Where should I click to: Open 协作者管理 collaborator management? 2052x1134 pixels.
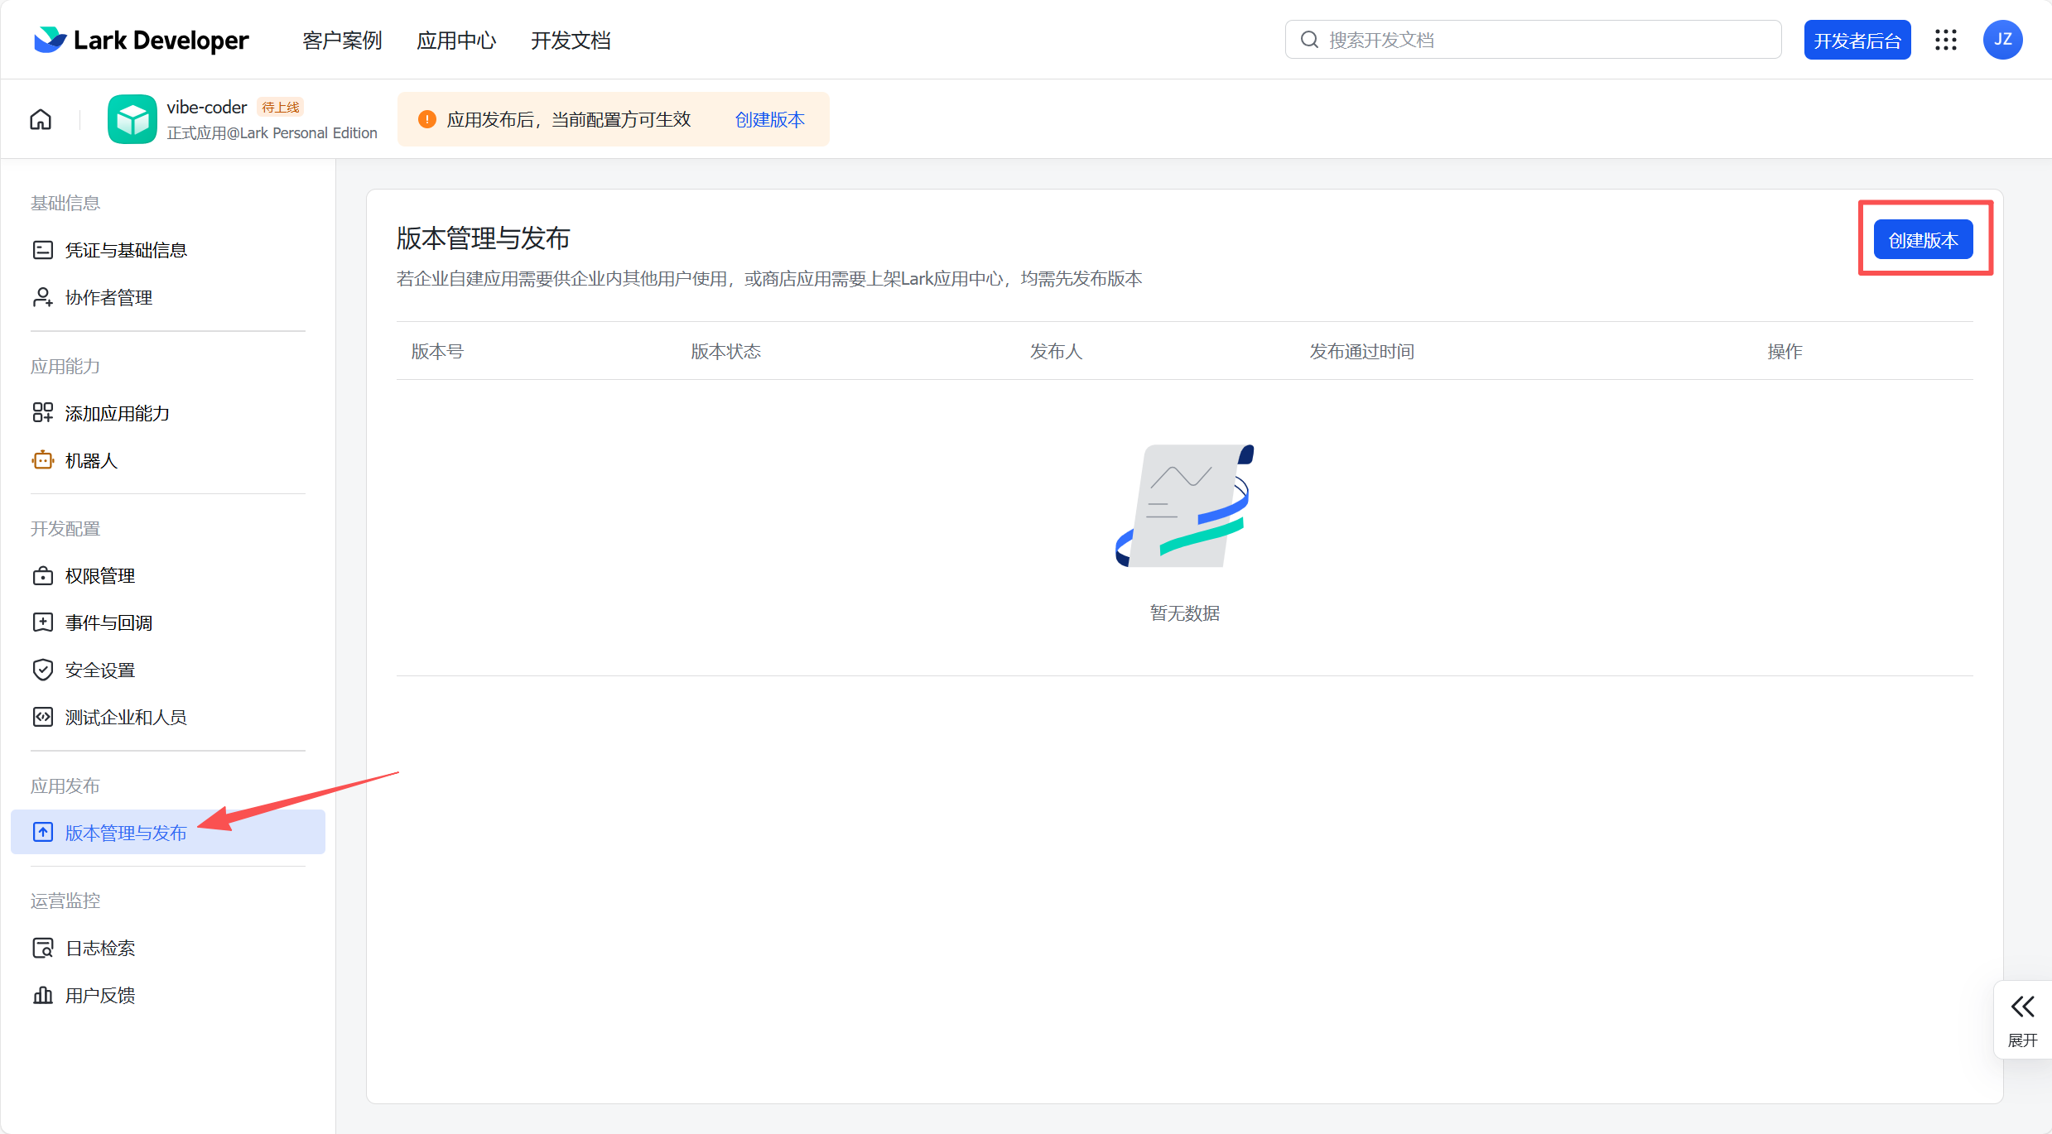[108, 297]
